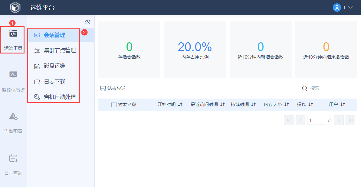Click the 宕机自动处理 wrench icon
The image size is (361, 188).
37,97
